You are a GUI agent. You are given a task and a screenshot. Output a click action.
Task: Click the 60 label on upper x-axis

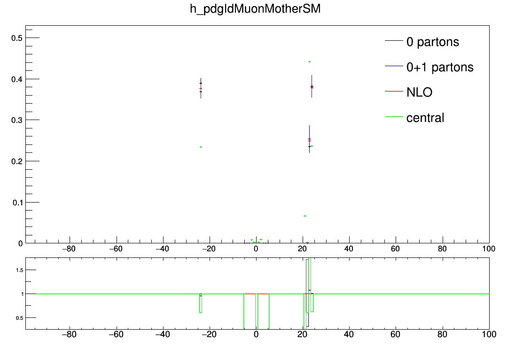(x=396, y=249)
